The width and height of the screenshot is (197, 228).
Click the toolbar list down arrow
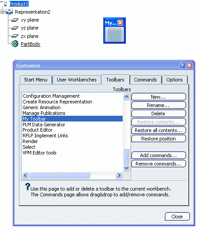click(x=126, y=168)
